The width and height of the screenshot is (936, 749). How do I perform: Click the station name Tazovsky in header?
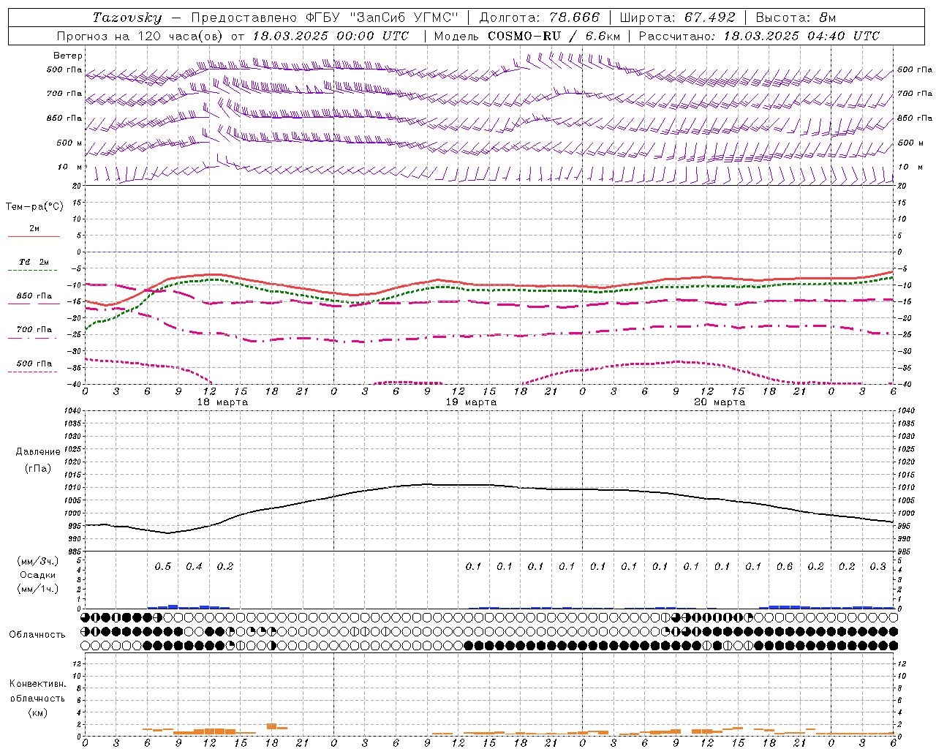(127, 18)
